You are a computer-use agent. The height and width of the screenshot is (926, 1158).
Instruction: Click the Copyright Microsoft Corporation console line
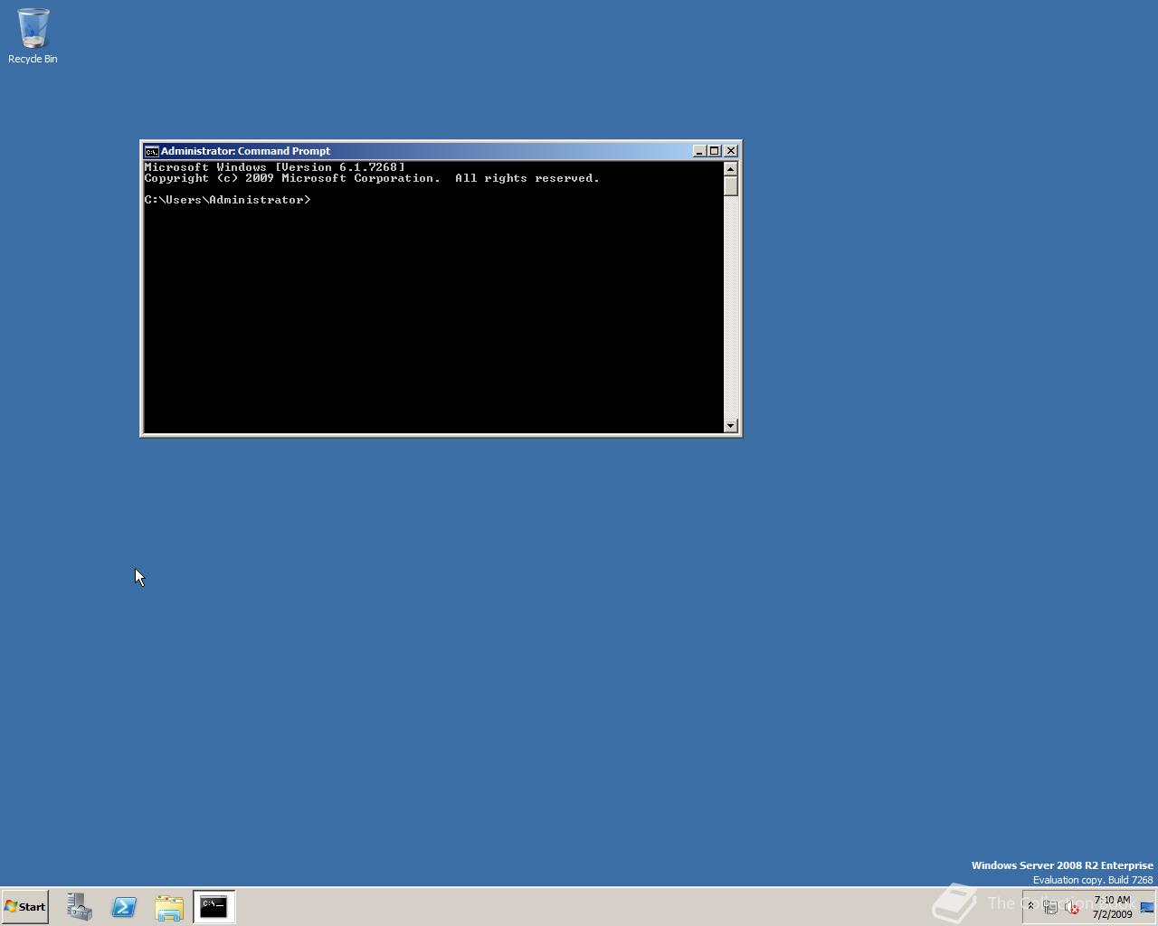[372, 178]
